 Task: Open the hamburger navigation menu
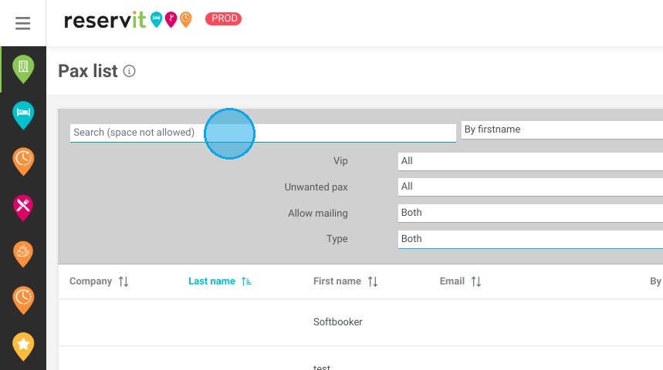23,23
